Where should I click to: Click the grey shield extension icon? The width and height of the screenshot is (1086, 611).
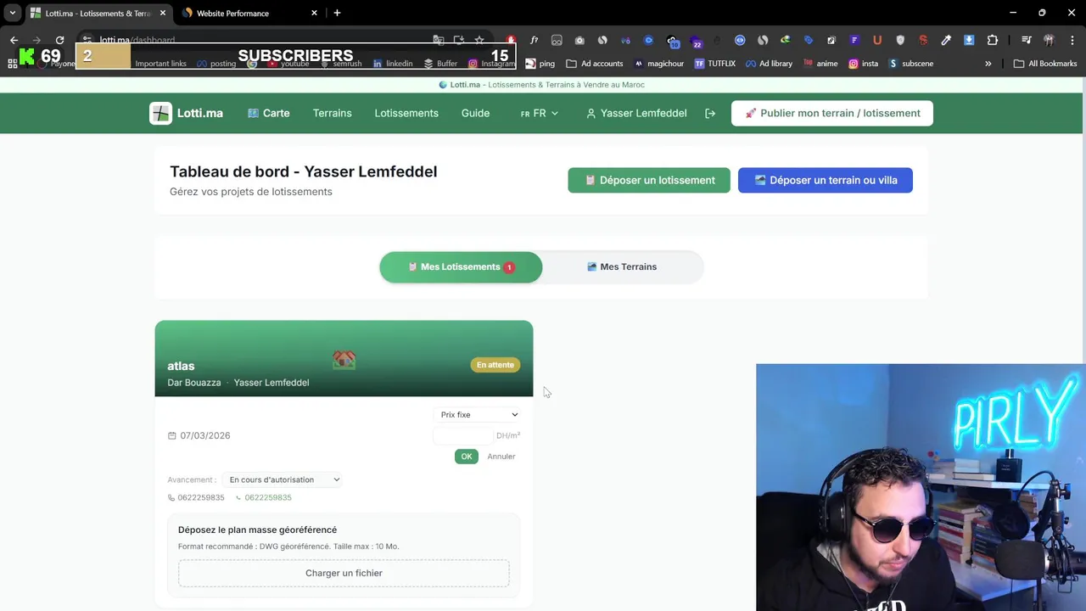(900, 40)
